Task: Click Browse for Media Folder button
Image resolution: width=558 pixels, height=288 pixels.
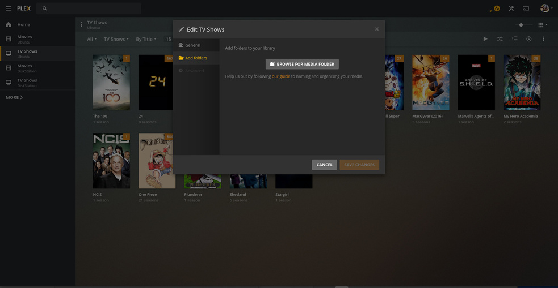Action: point(302,64)
